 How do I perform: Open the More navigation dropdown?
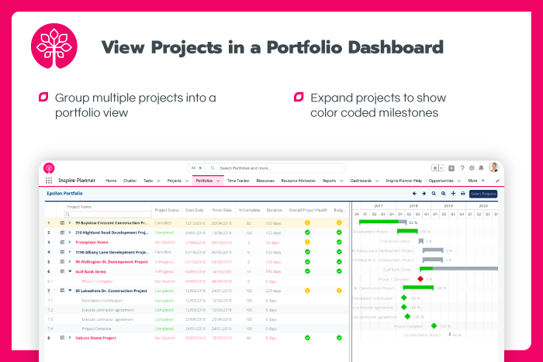[x=476, y=181]
